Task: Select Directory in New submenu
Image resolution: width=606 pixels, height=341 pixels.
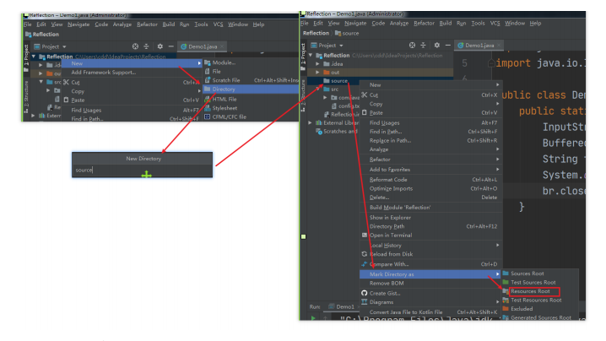Action: click(x=251, y=89)
